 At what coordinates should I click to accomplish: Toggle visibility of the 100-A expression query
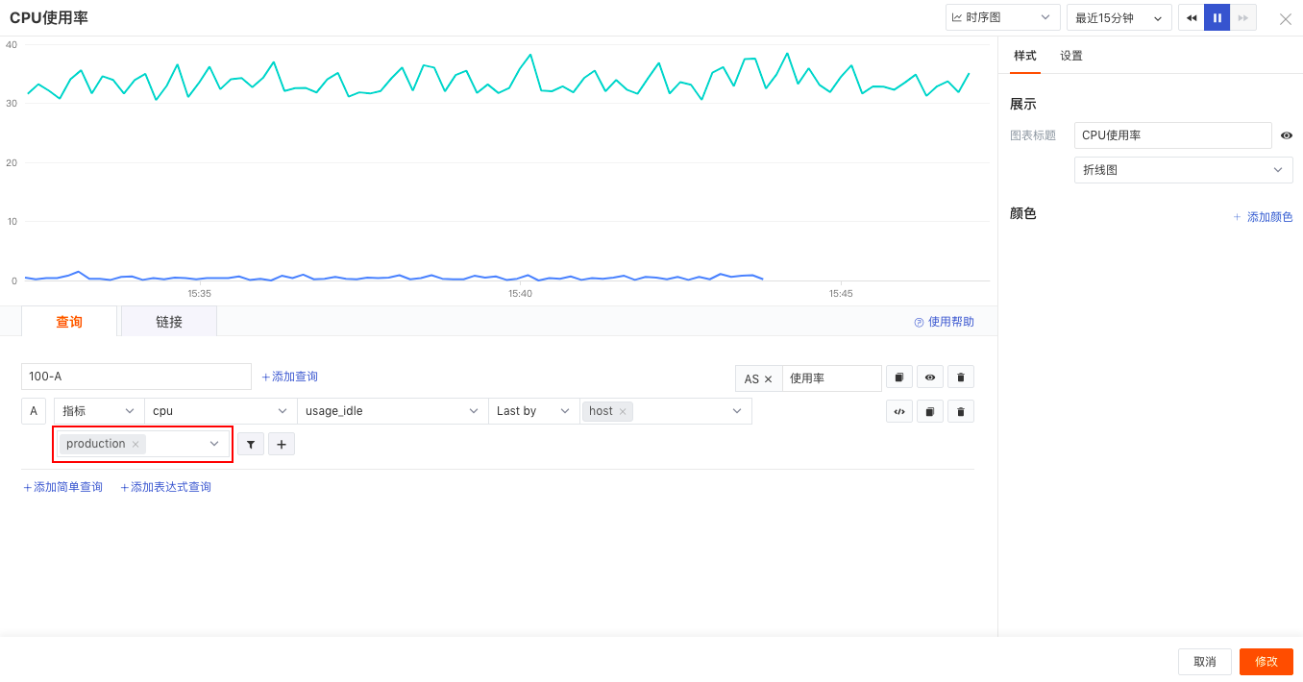[929, 378]
